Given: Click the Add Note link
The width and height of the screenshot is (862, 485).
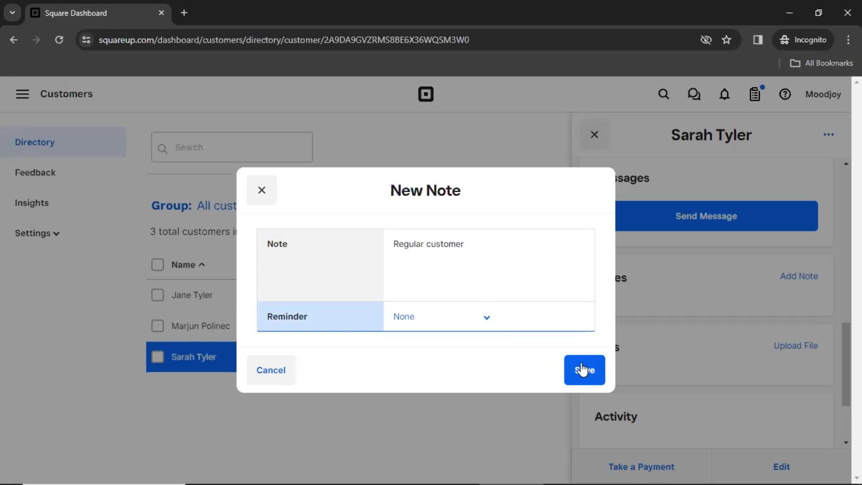Looking at the screenshot, I should coord(799,276).
